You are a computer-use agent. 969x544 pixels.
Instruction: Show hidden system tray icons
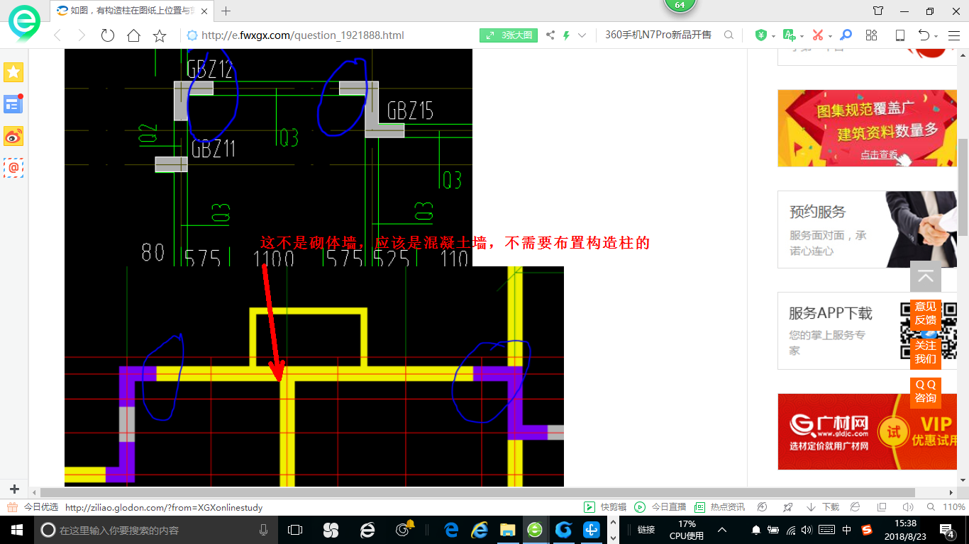(x=722, y=530)
